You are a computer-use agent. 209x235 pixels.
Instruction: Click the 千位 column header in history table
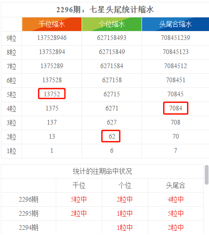tap(79, 185)
